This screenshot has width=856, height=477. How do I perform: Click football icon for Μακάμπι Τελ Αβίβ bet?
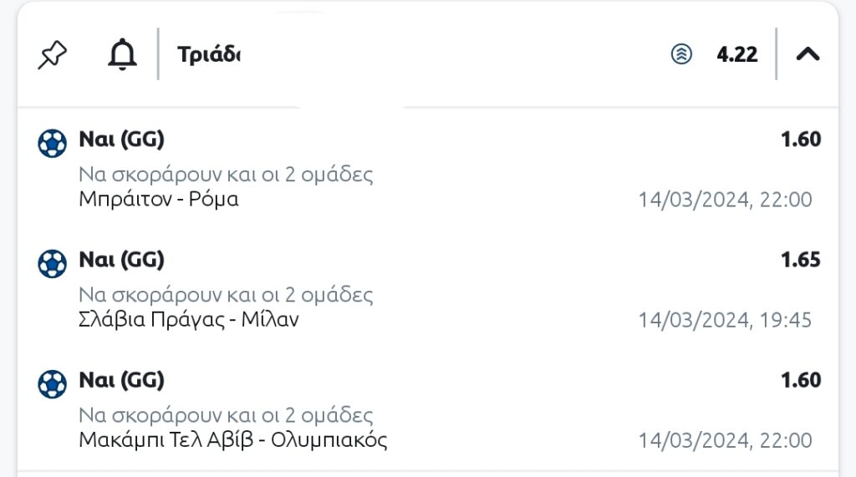(53, 383)
